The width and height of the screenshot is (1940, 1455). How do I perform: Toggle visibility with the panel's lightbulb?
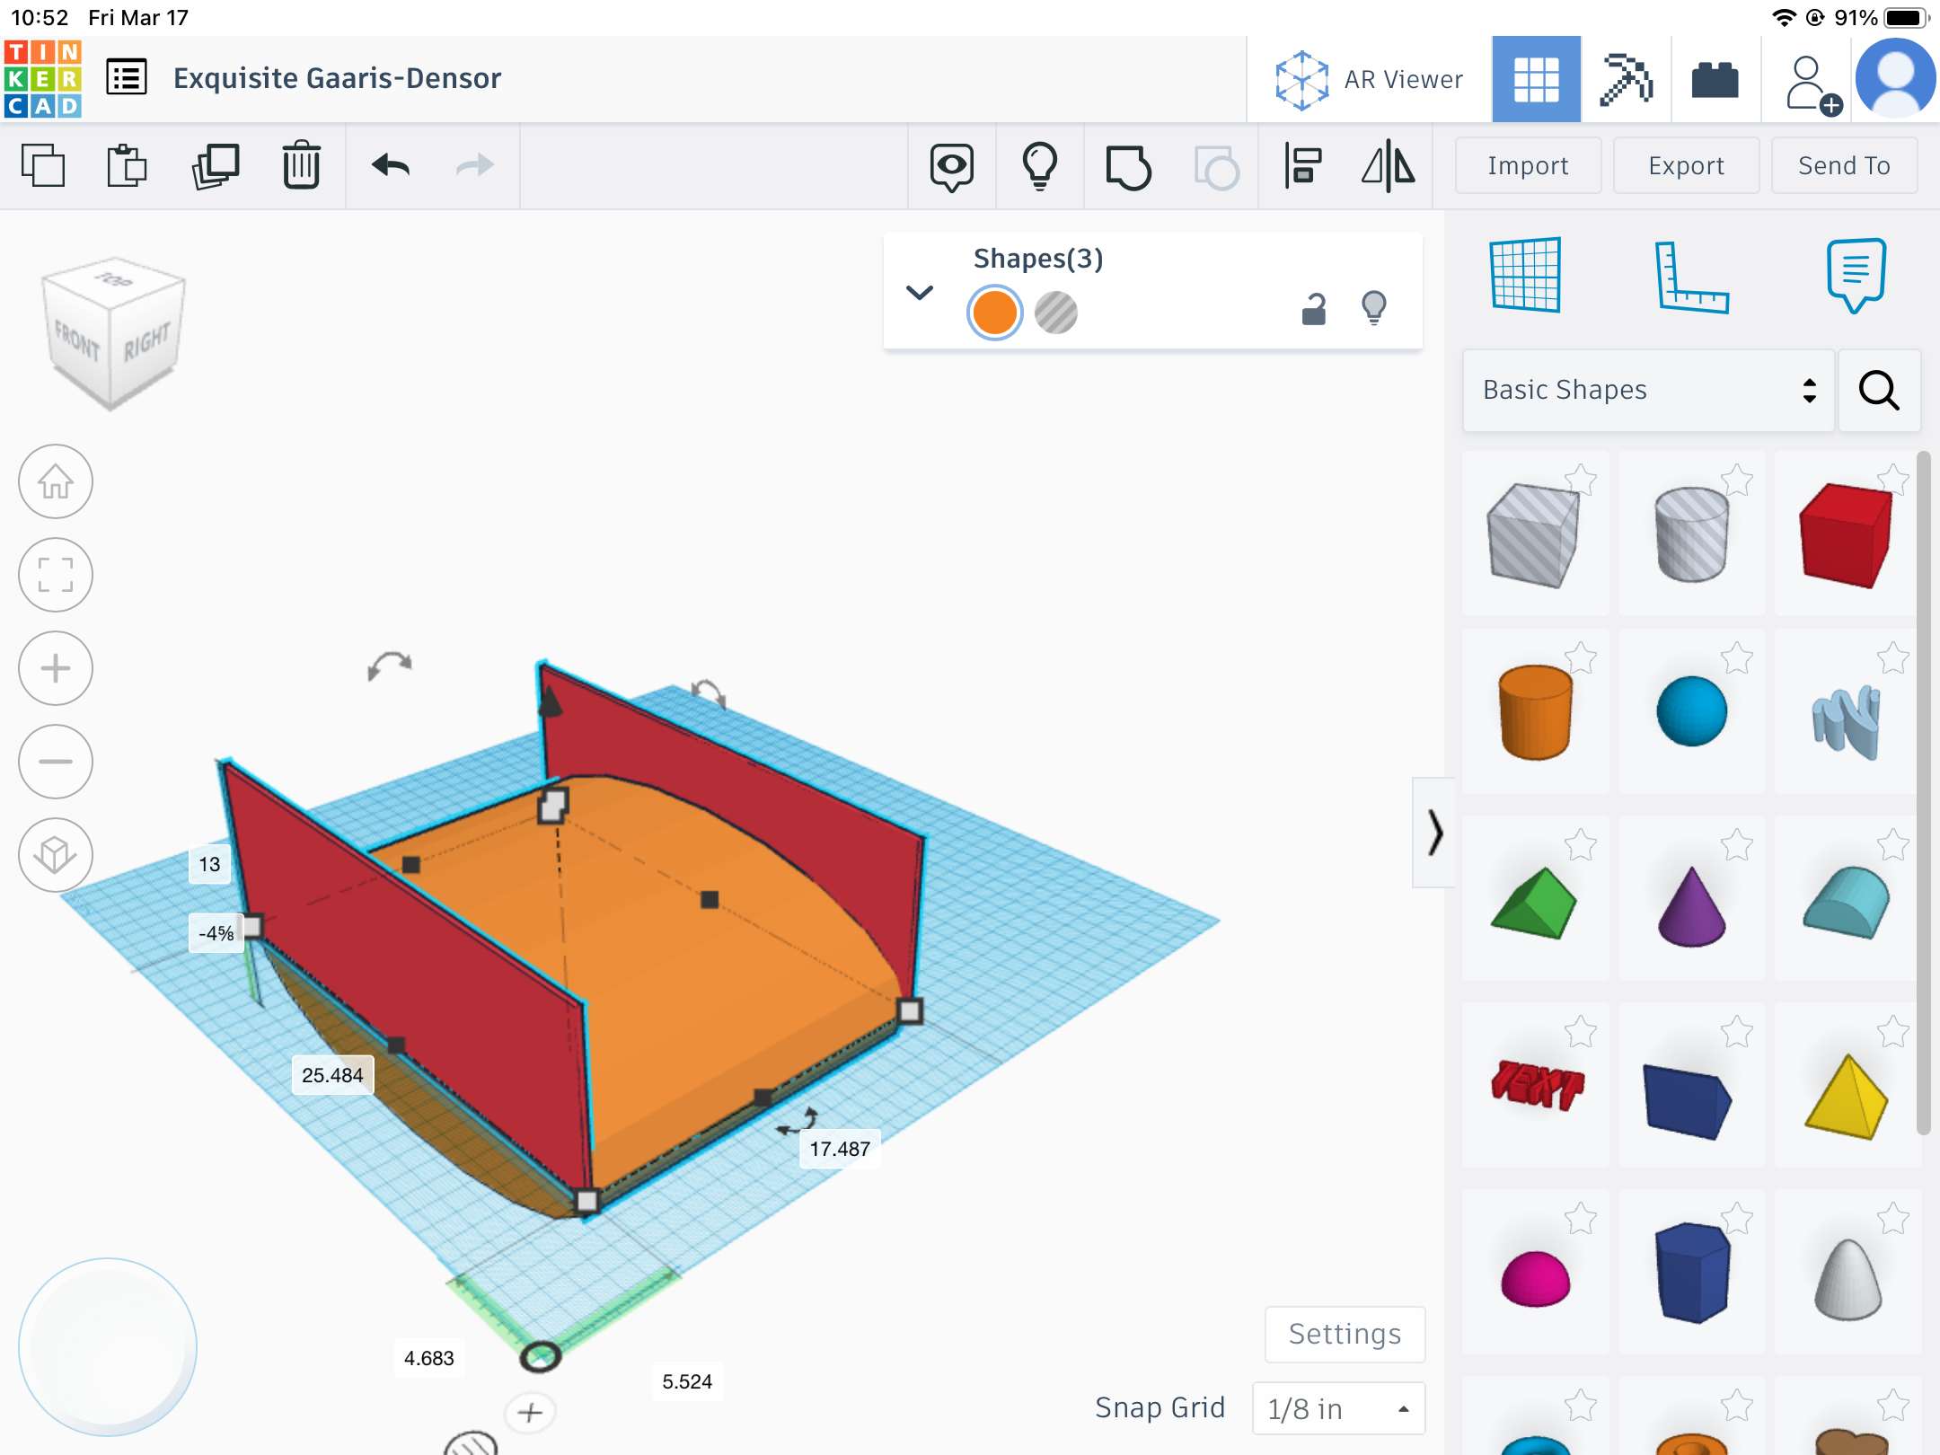pos(1374,308)
